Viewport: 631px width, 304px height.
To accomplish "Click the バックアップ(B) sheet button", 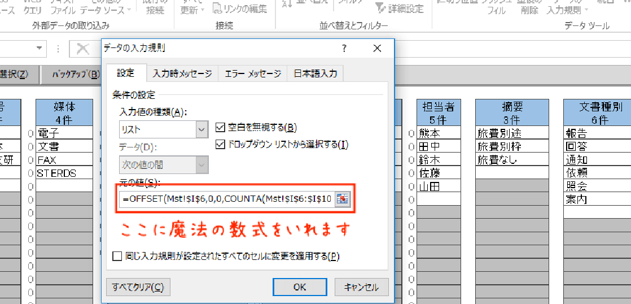I will [x=75, y=75].
